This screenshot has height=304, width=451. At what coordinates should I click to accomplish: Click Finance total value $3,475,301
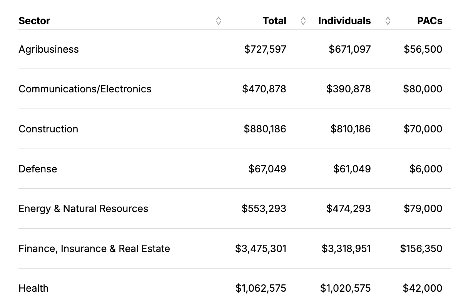(x=261, y=249)
